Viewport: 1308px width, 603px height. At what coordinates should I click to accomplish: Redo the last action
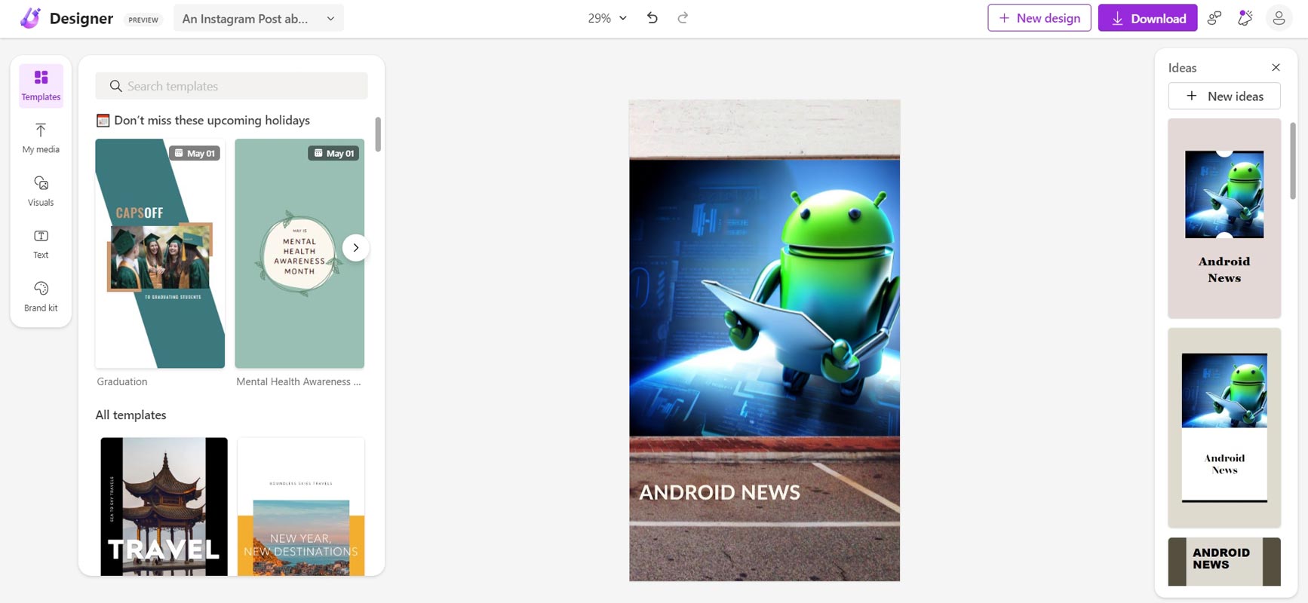pos(683,18)
